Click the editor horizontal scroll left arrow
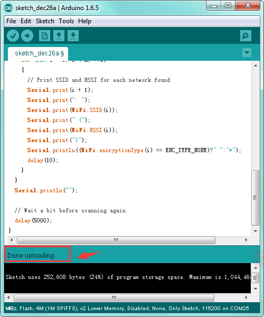The width and height of the screenshot is (264, 317). pyautogui.click(x=12, y=240)
